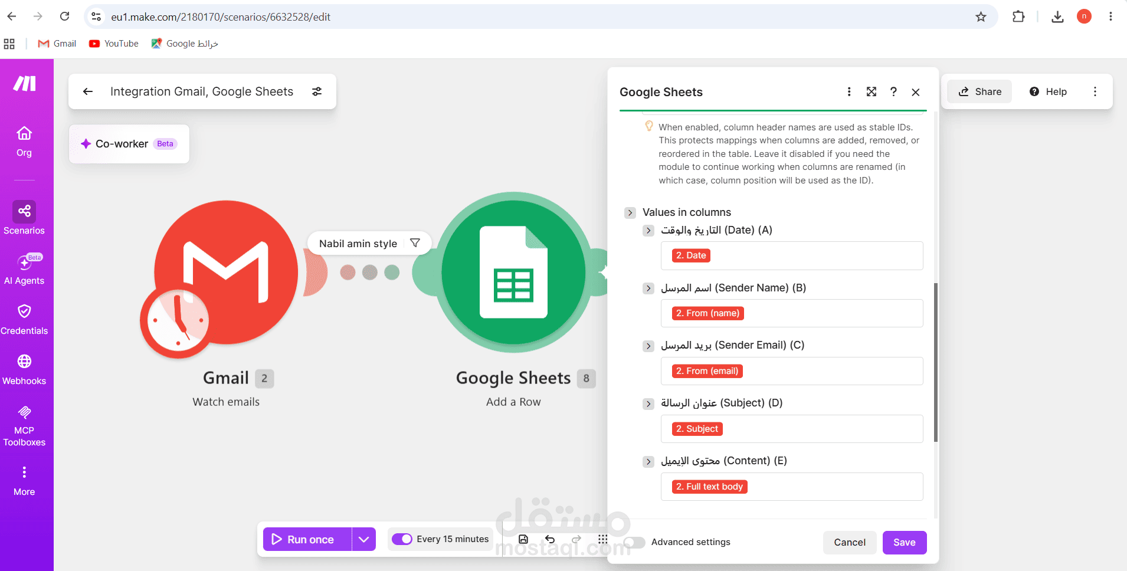Click the Google Sheets panel scrollbar
Screen dimensions: 1127x571
936,362
